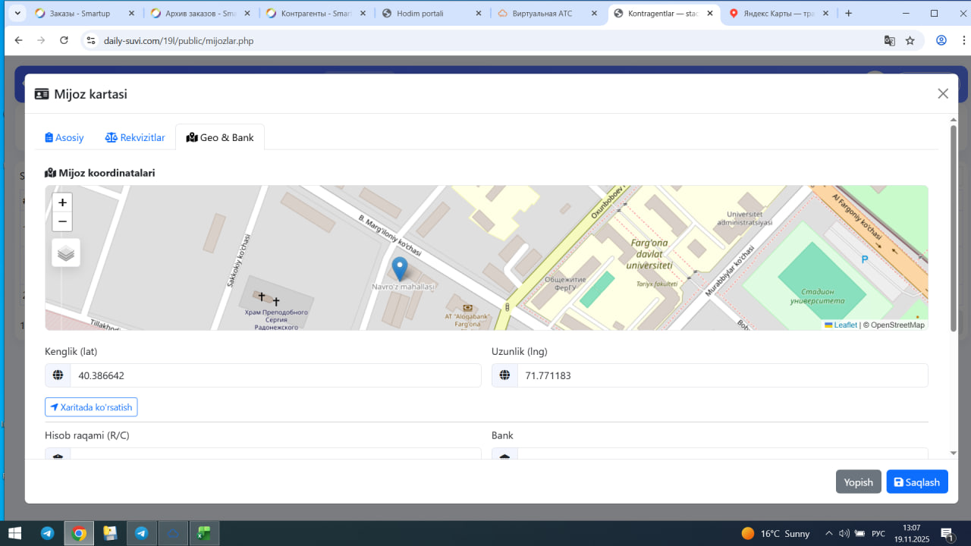Zoom in on the map with plus button
The width and height of the screenshot is (971, 546).
coord(62,202)
